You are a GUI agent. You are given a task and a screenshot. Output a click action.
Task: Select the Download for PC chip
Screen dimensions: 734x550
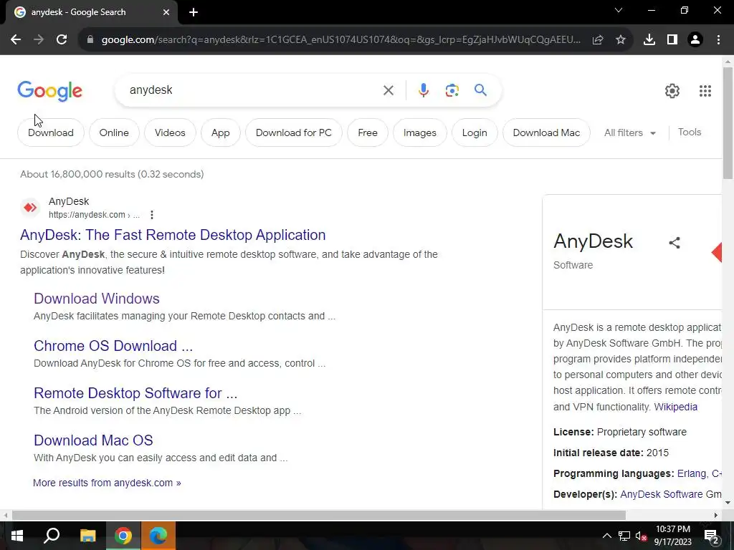pyautogui.click(x=293, y=132)
